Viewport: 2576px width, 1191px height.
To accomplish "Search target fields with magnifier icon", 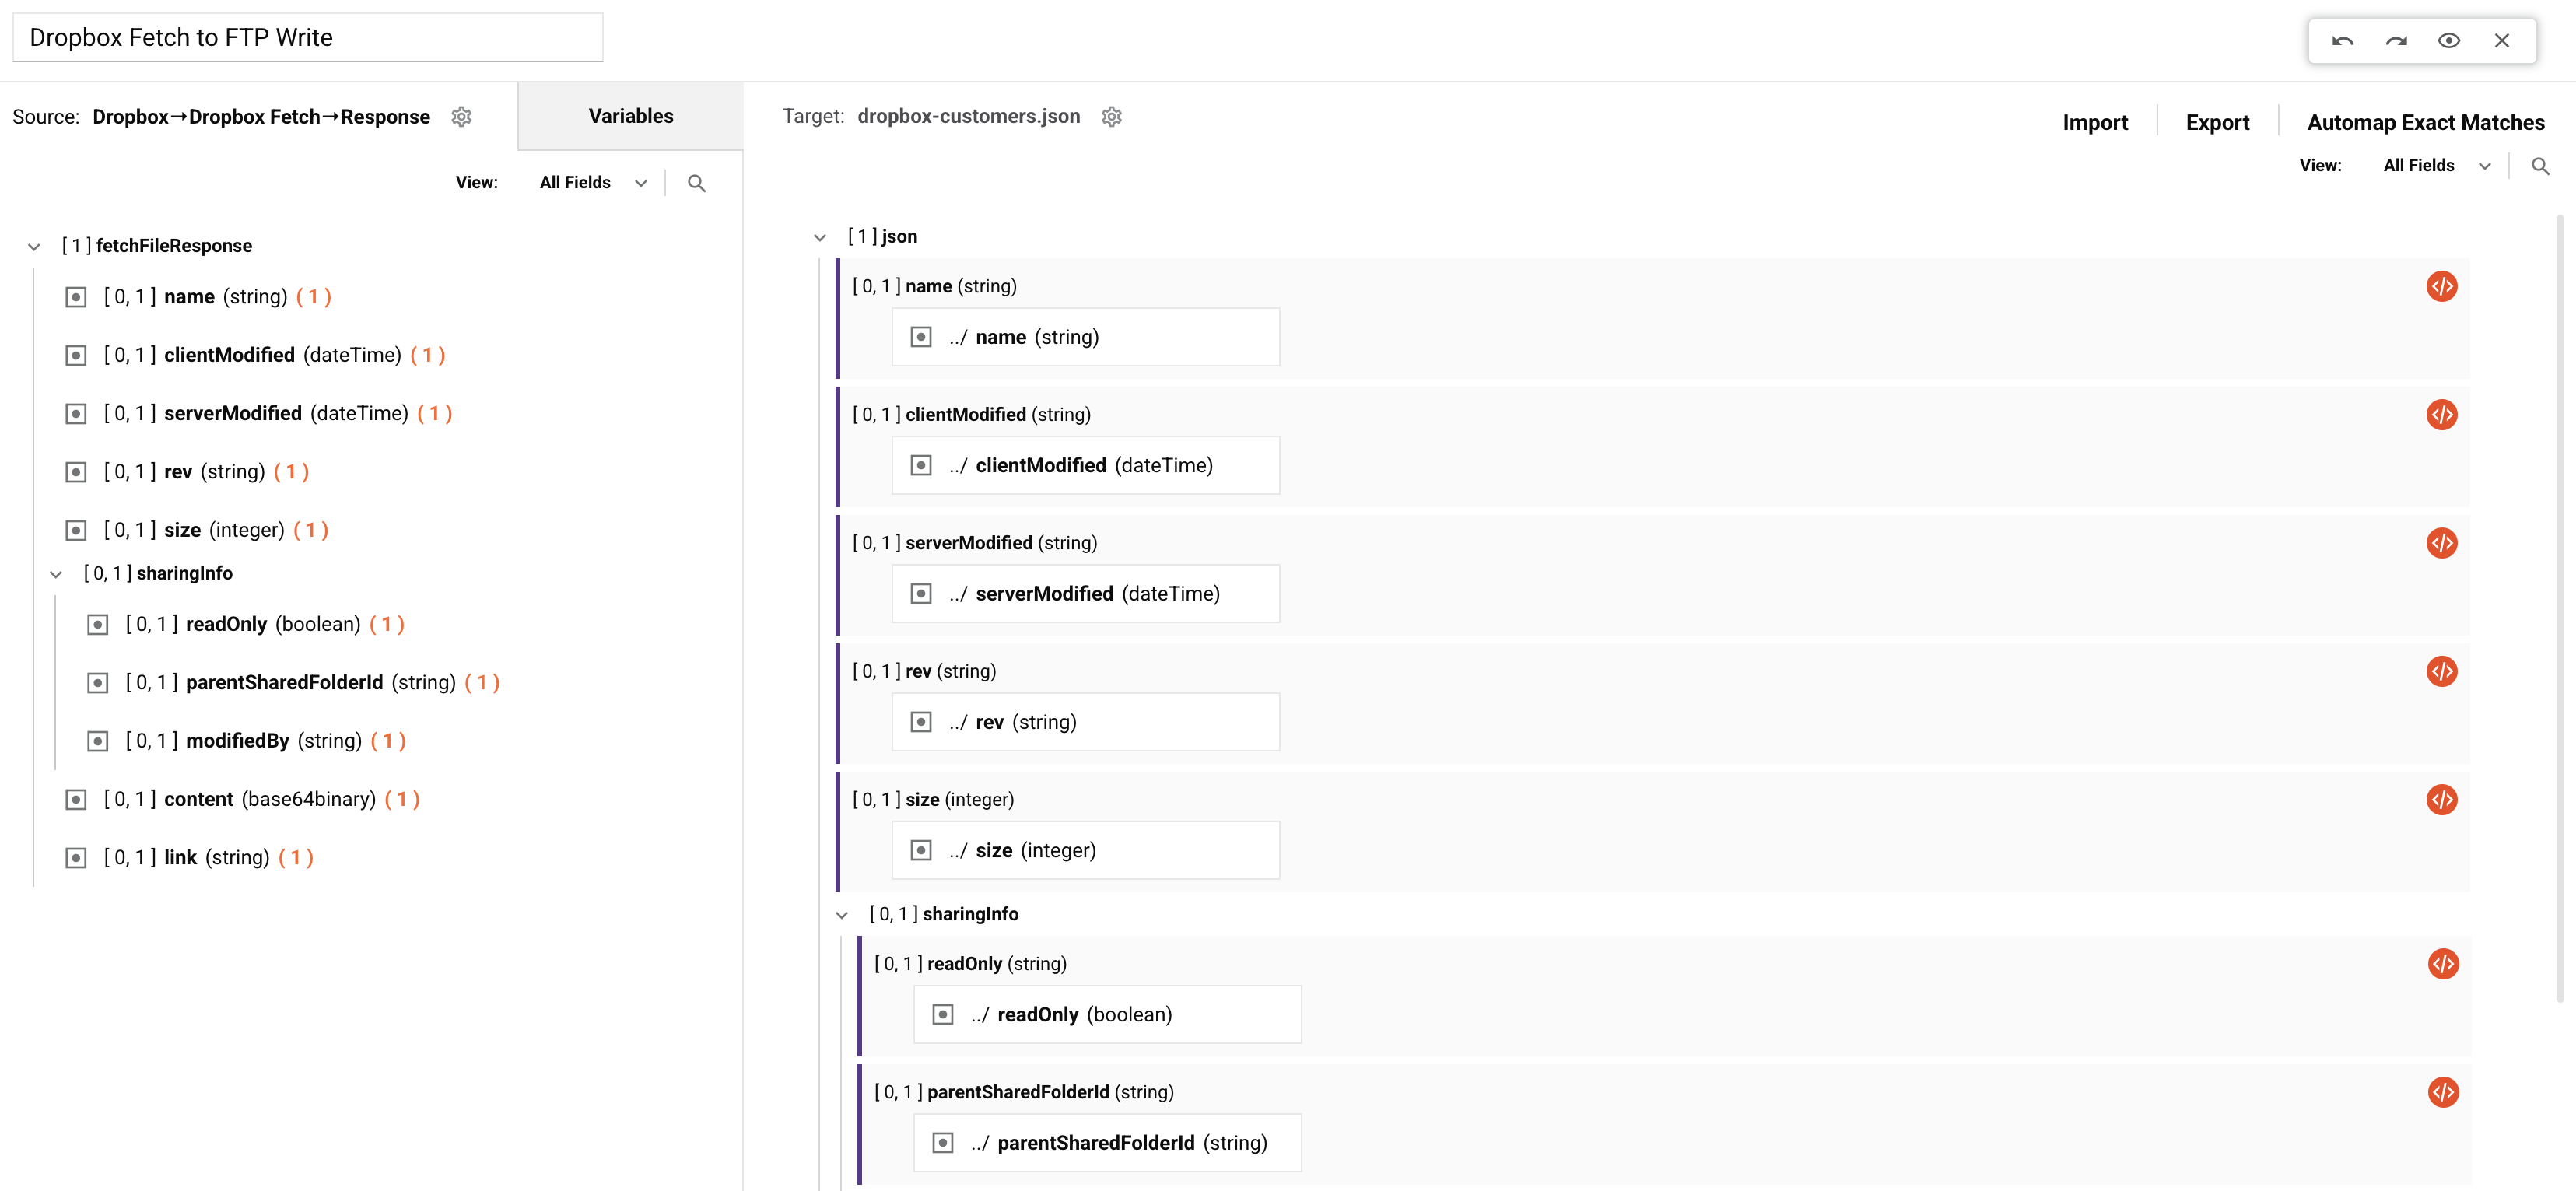I will pos(2540,166).
